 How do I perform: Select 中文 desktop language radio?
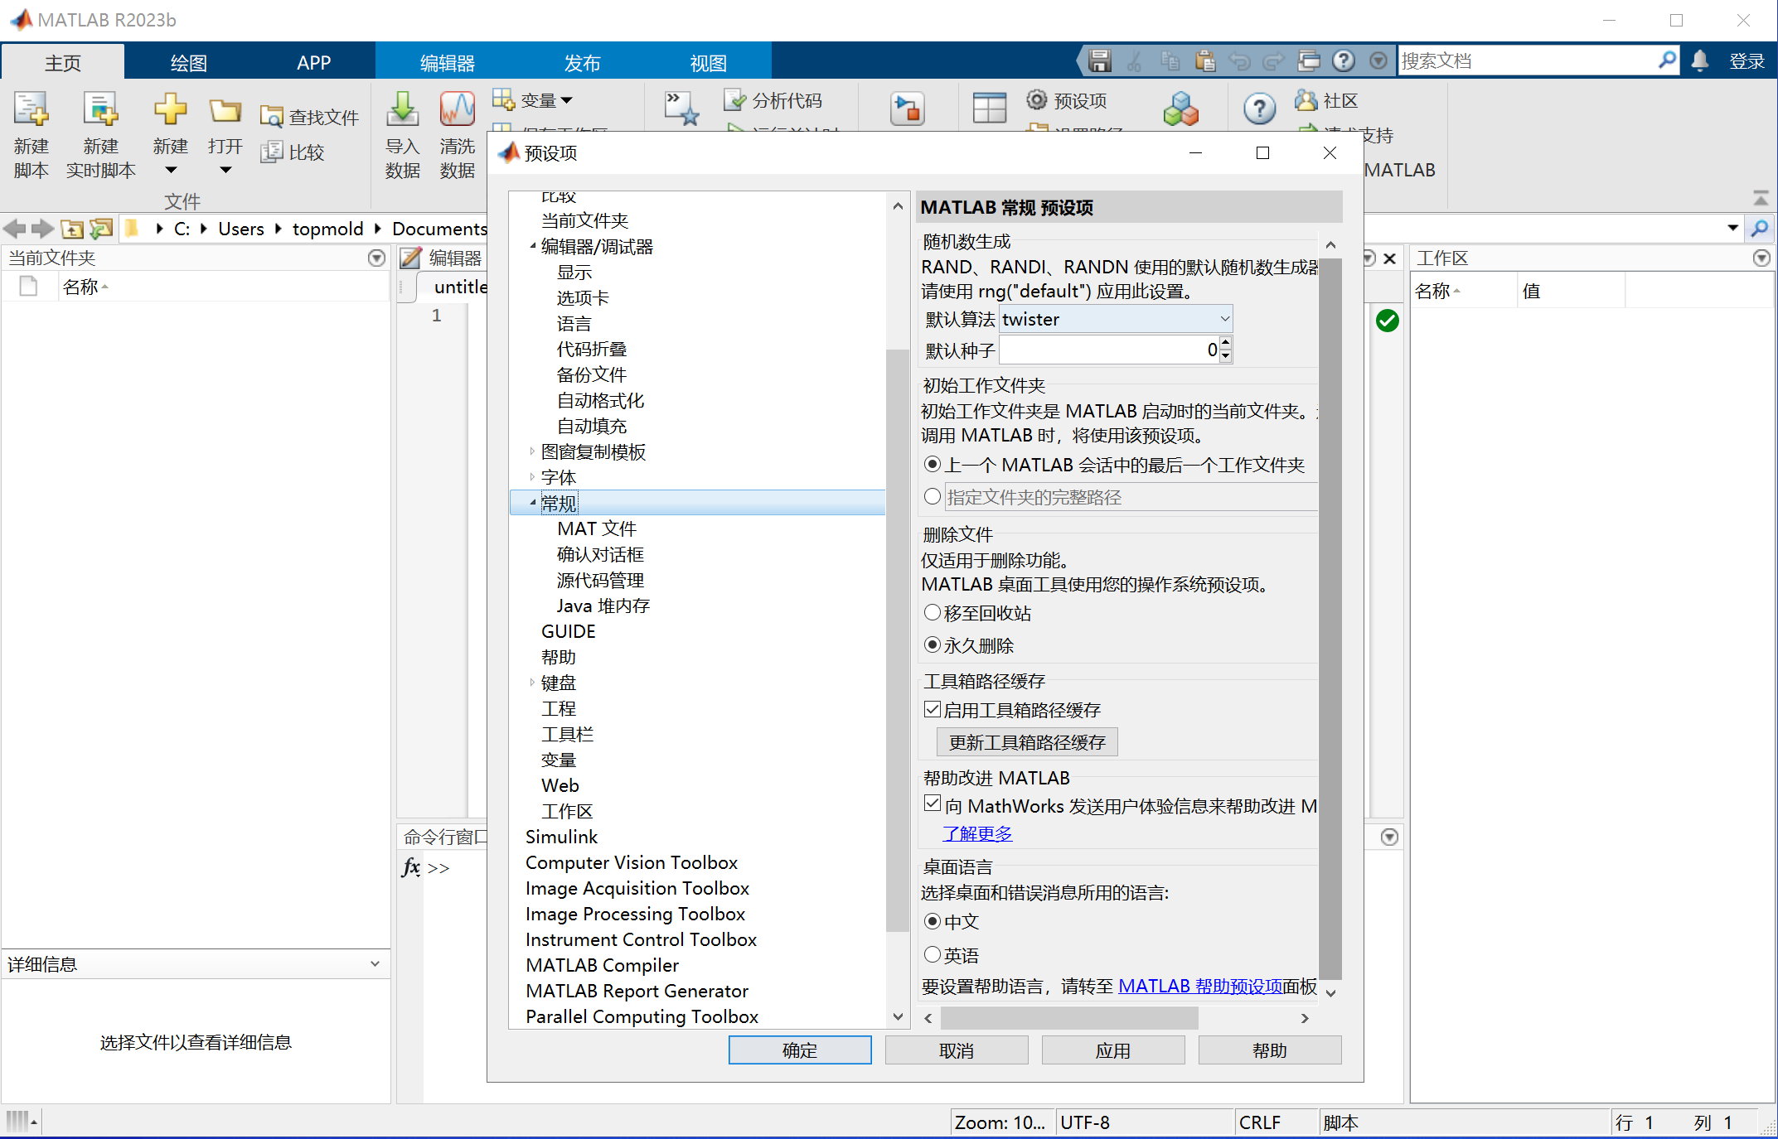[933, 921]
